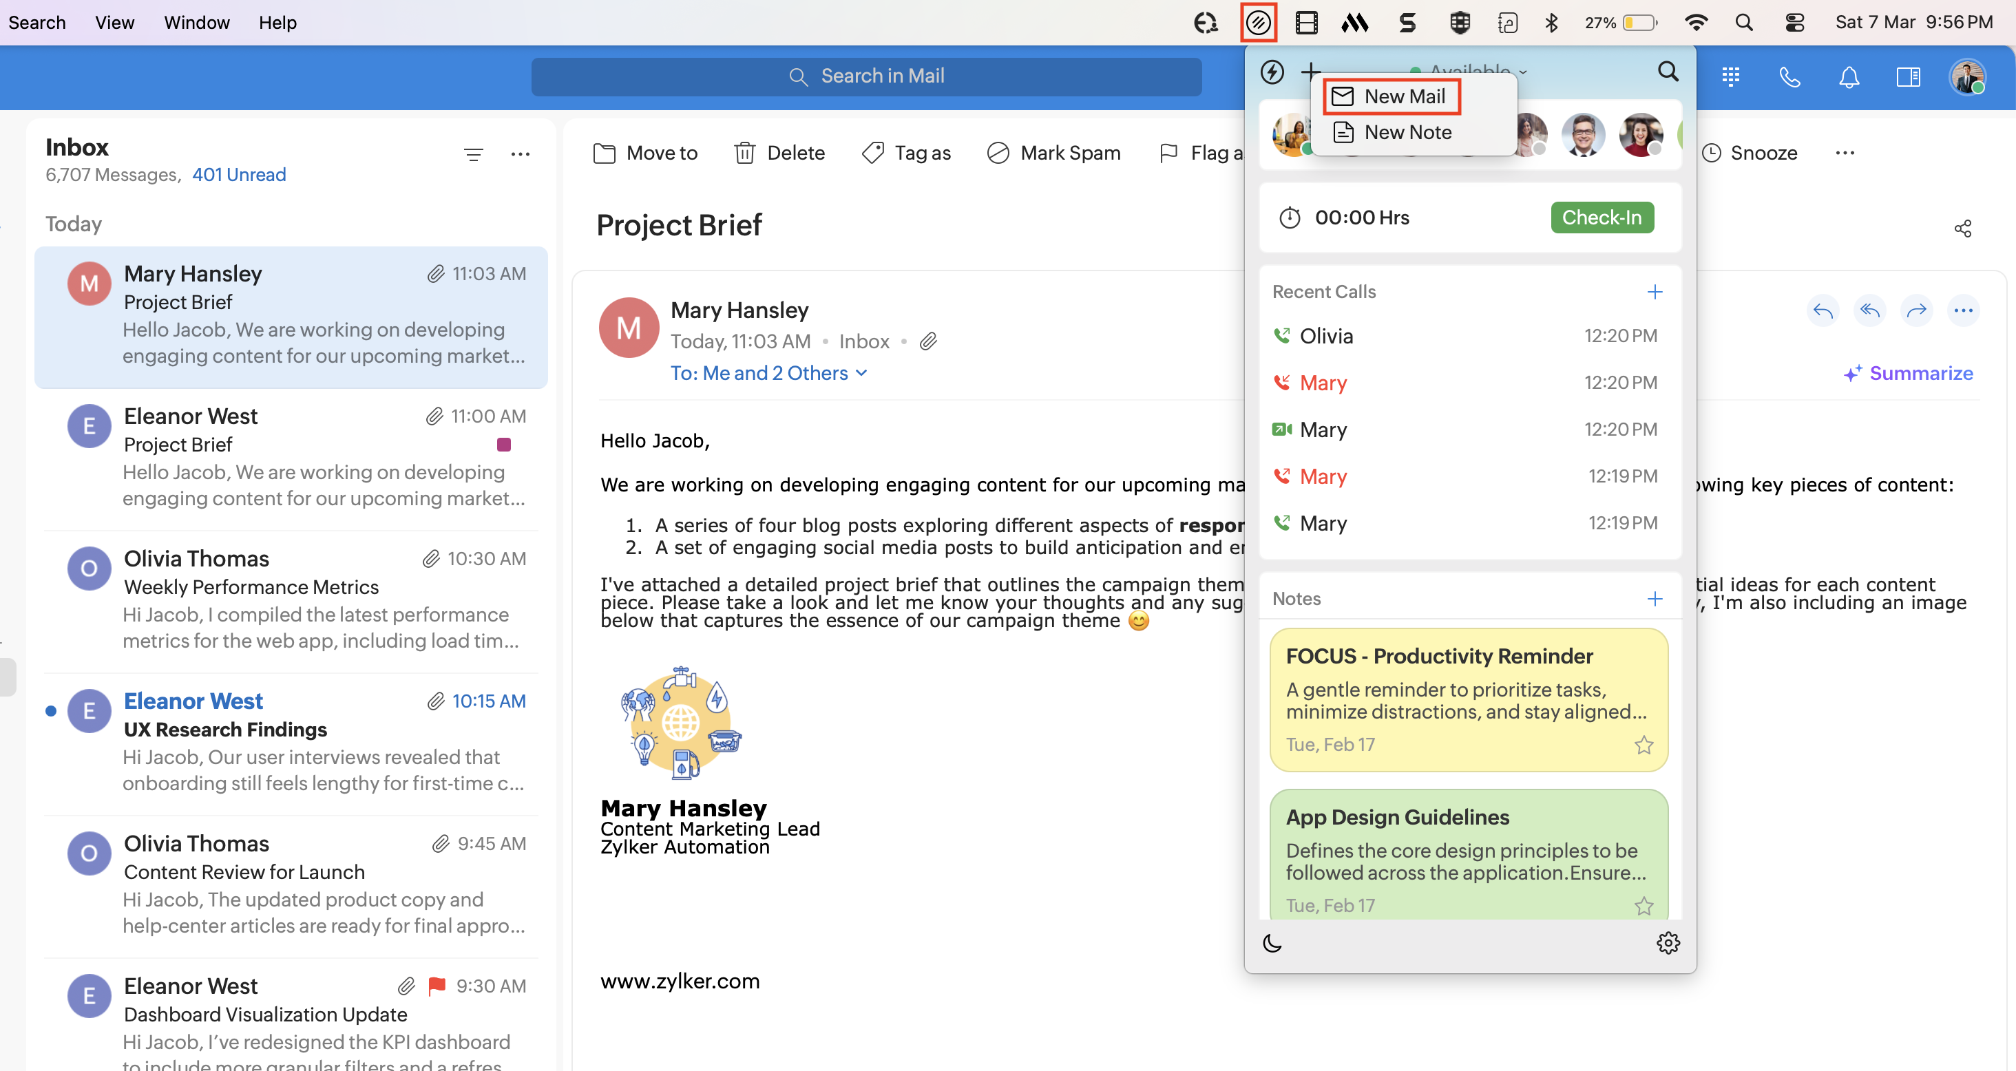2016x1071 pixels.
Task: Open Inbox more options ellipsis
Action: click(521, 154)
